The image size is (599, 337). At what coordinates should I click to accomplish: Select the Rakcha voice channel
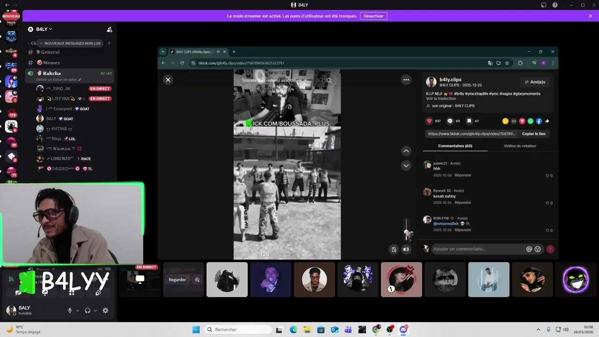click(69, 73)
